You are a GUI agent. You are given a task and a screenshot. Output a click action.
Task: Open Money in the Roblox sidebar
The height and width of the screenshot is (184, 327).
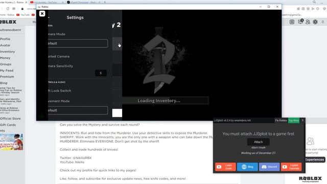[5, 58]
